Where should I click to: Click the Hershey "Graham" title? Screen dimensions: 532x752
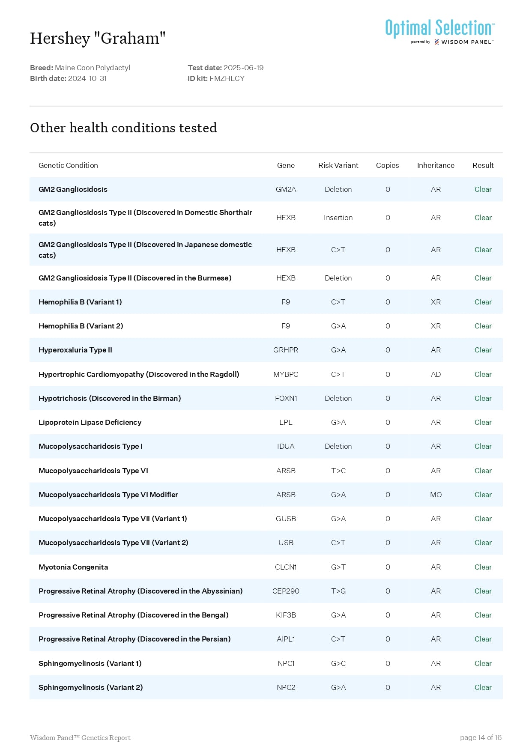[x=98, y=38]
